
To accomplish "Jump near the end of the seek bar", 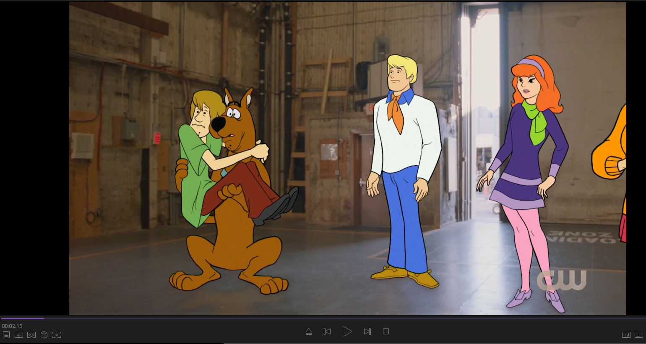I will click(629, 319).
